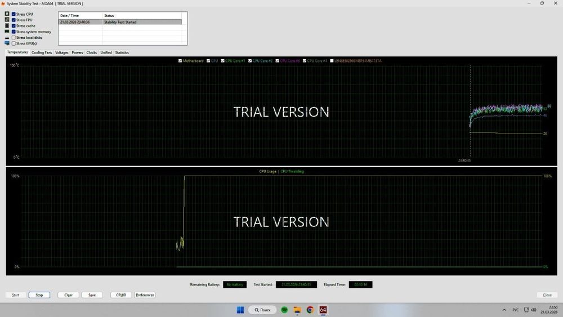
Task: Open the green Spotify taskbar icon
Action: point(284,310)
